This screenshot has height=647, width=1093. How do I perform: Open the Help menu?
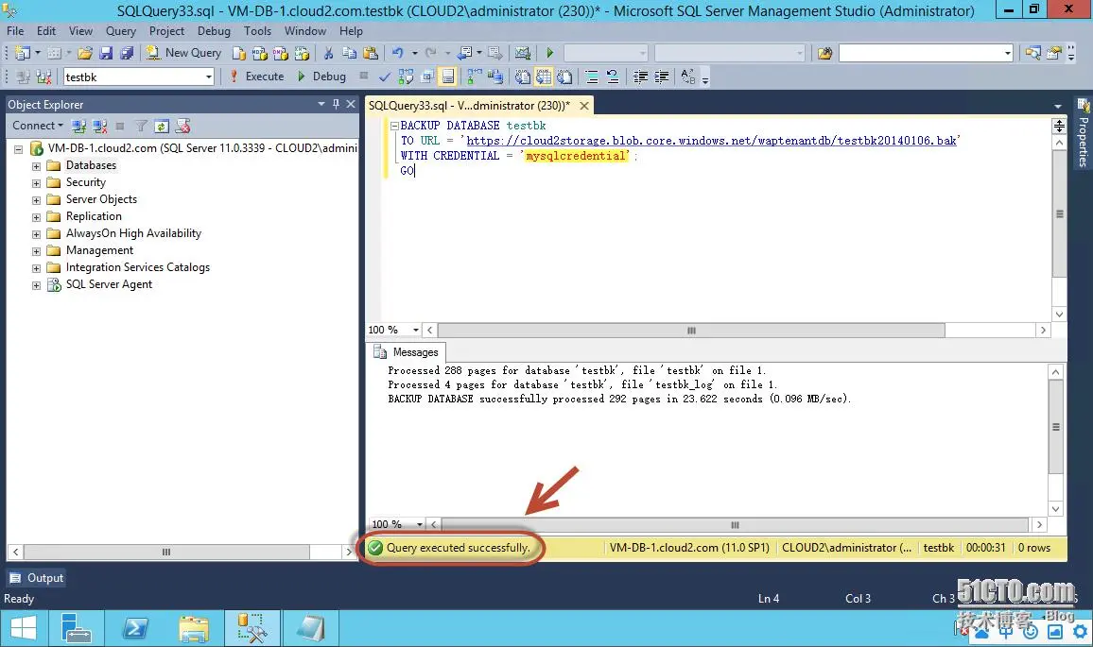coord(352,30)
